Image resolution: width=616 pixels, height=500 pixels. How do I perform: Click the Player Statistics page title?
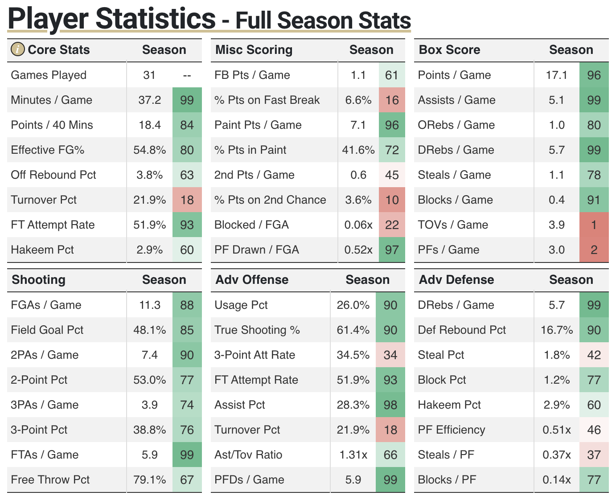pyautogui.click(x=111, y=18)
